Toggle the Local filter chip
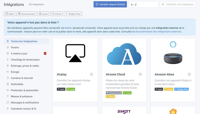 click(43, 14)
